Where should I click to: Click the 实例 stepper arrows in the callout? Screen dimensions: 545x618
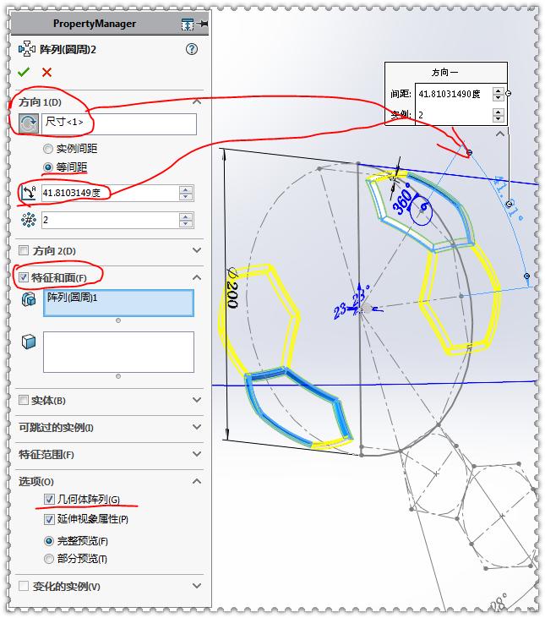[499, 115]
